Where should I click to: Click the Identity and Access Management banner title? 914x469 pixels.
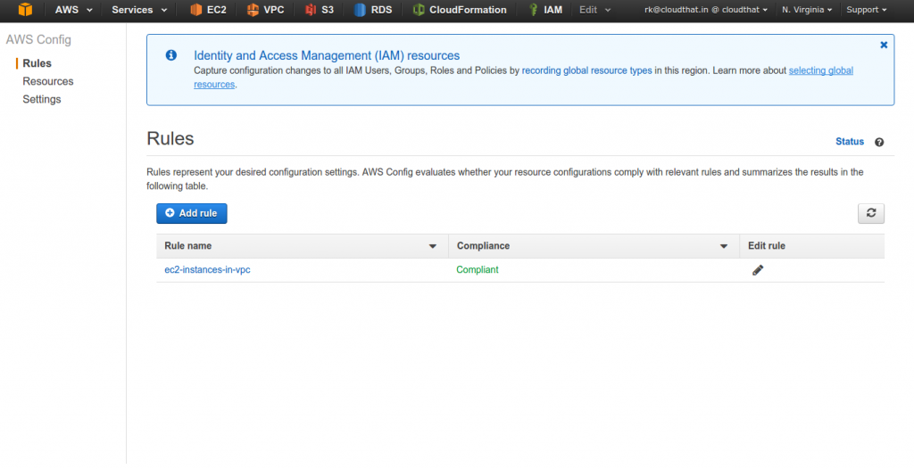(x=327, y=55)
